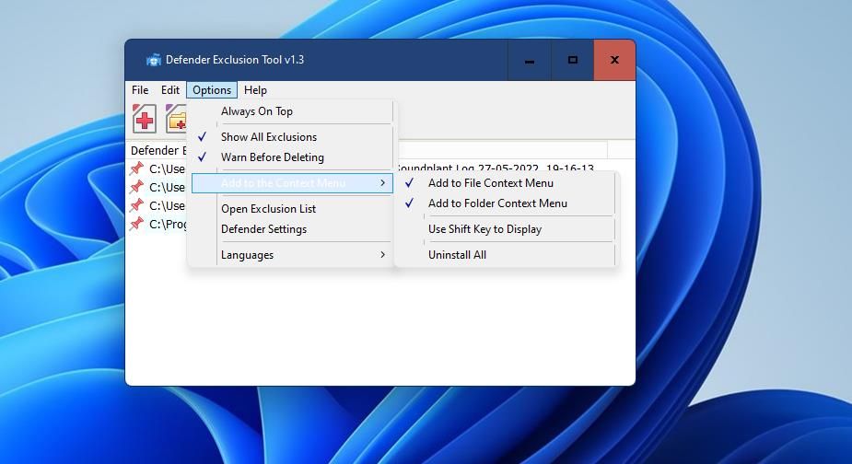Minimize the Defender Exclusion Tool window
852x464 pixels.
coord(530,61)
